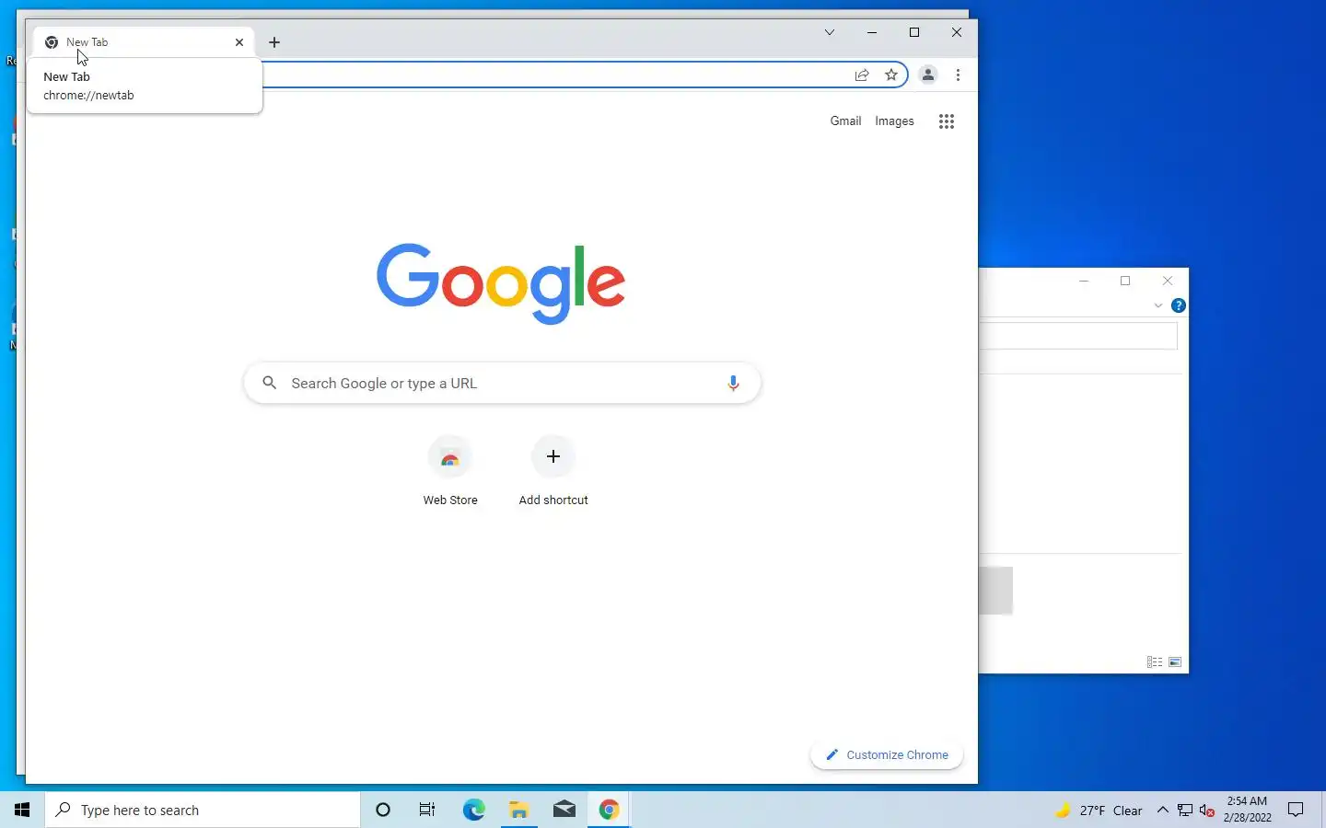Open a new Chrome tab with plus button
This screenshot has height=828, width=1326.
click(274, 42)
